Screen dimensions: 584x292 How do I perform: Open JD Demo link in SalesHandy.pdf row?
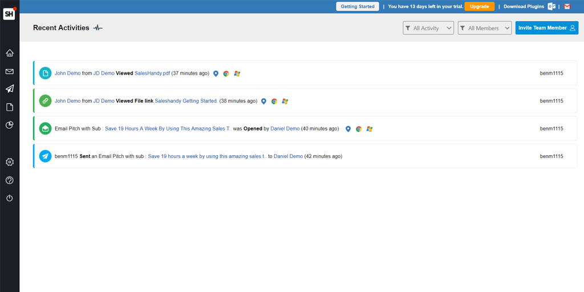point(104,74)
